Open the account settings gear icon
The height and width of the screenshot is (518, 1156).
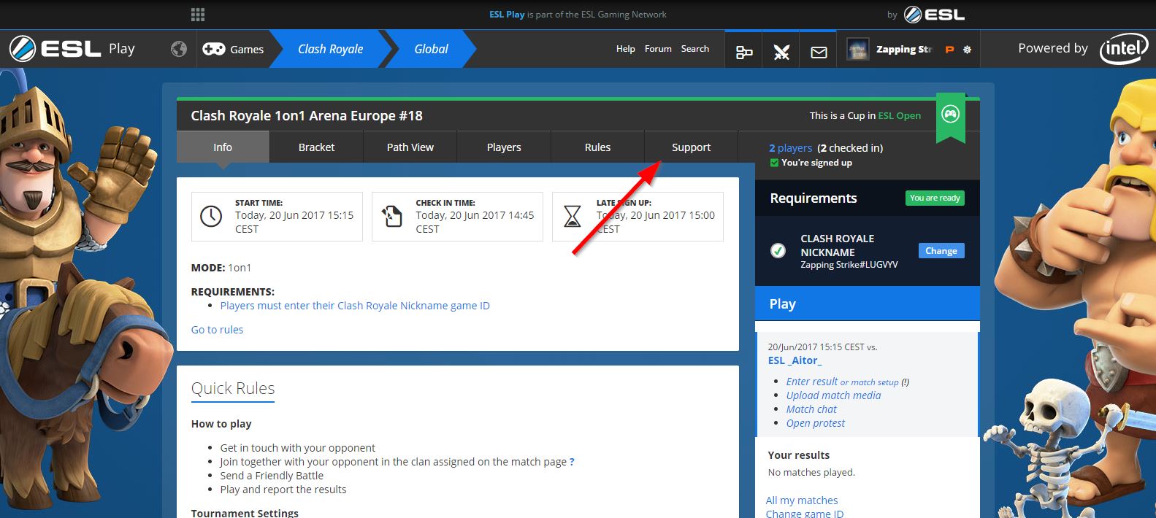point(968,50)
